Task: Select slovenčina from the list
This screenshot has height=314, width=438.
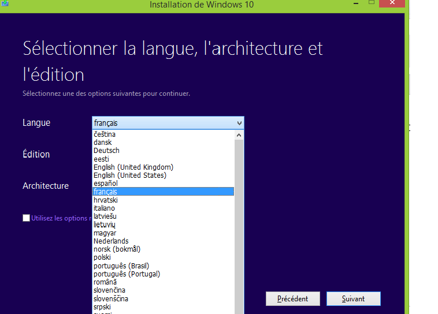Action: click(163, 290)
